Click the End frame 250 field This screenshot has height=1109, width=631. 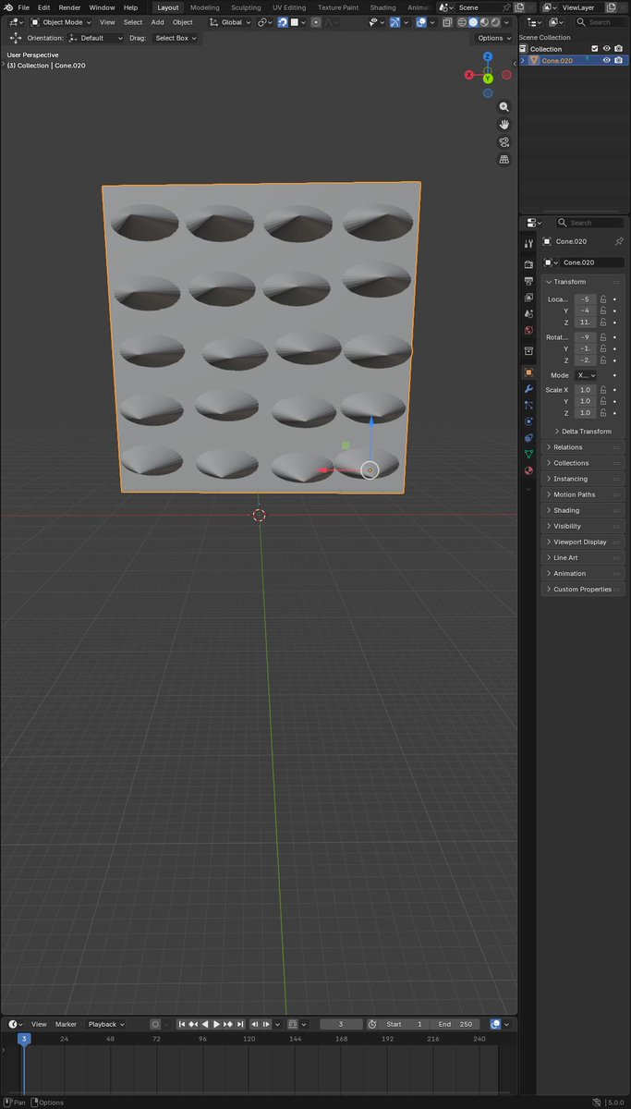click(x=455, y=1024)
